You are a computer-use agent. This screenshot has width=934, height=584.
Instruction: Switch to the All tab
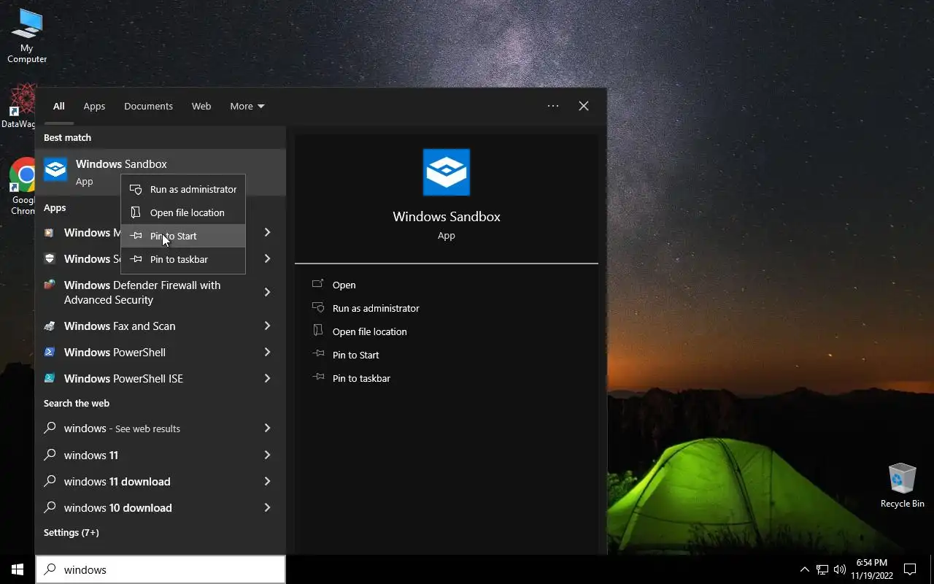[58, 106]
